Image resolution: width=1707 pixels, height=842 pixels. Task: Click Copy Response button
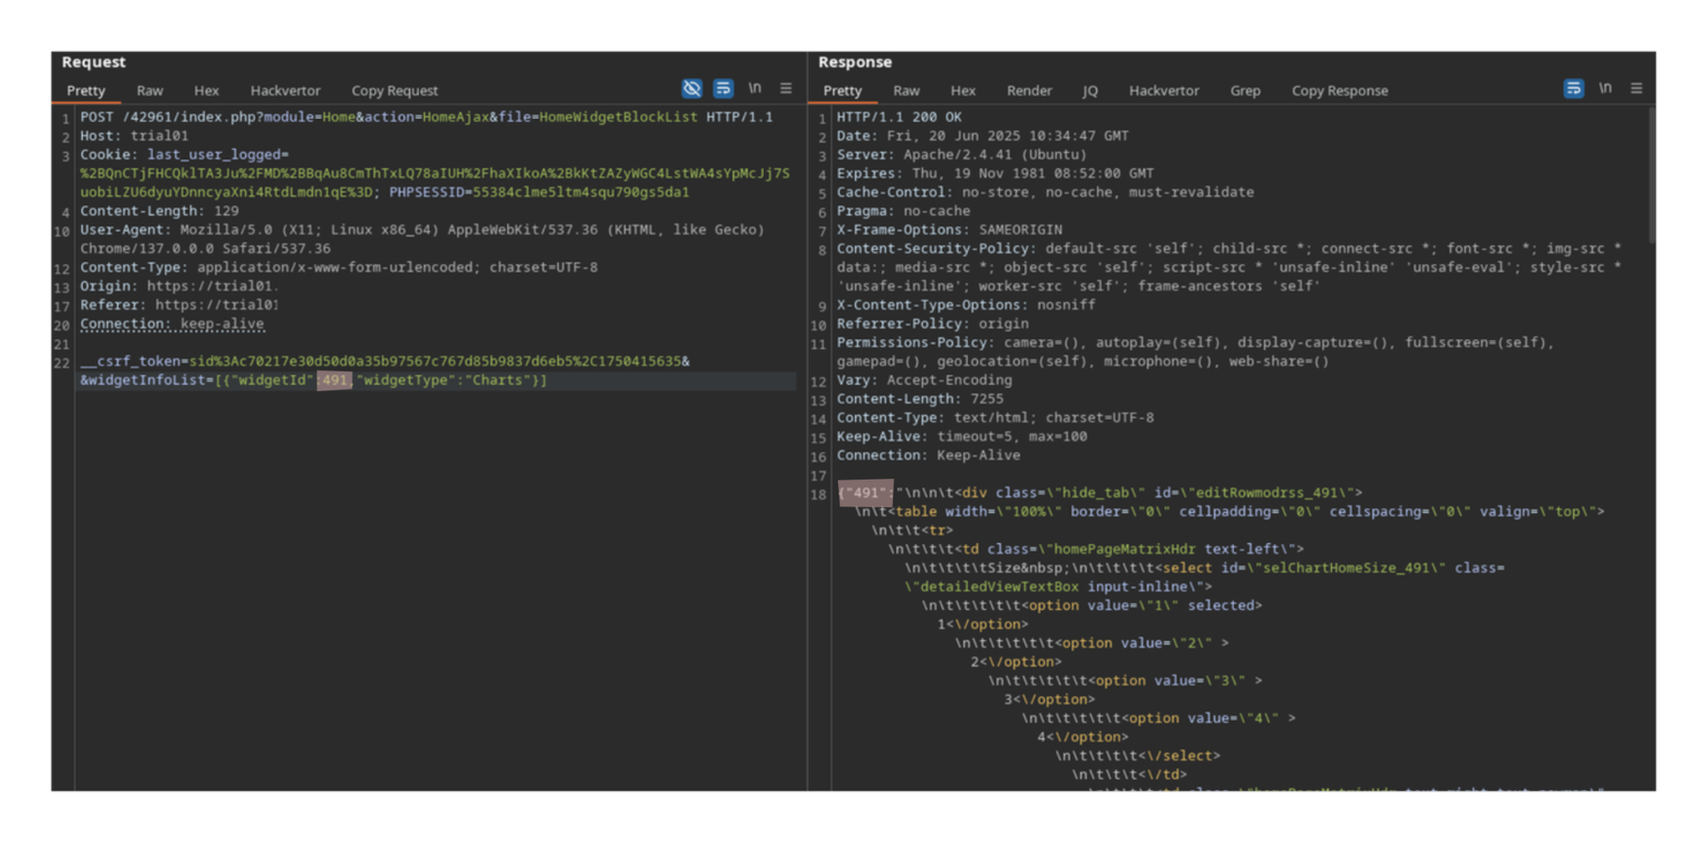[1340, 91]
